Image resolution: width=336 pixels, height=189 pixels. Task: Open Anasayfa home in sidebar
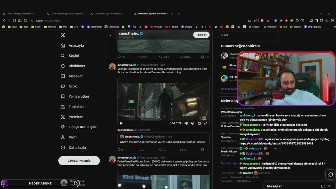72,45
